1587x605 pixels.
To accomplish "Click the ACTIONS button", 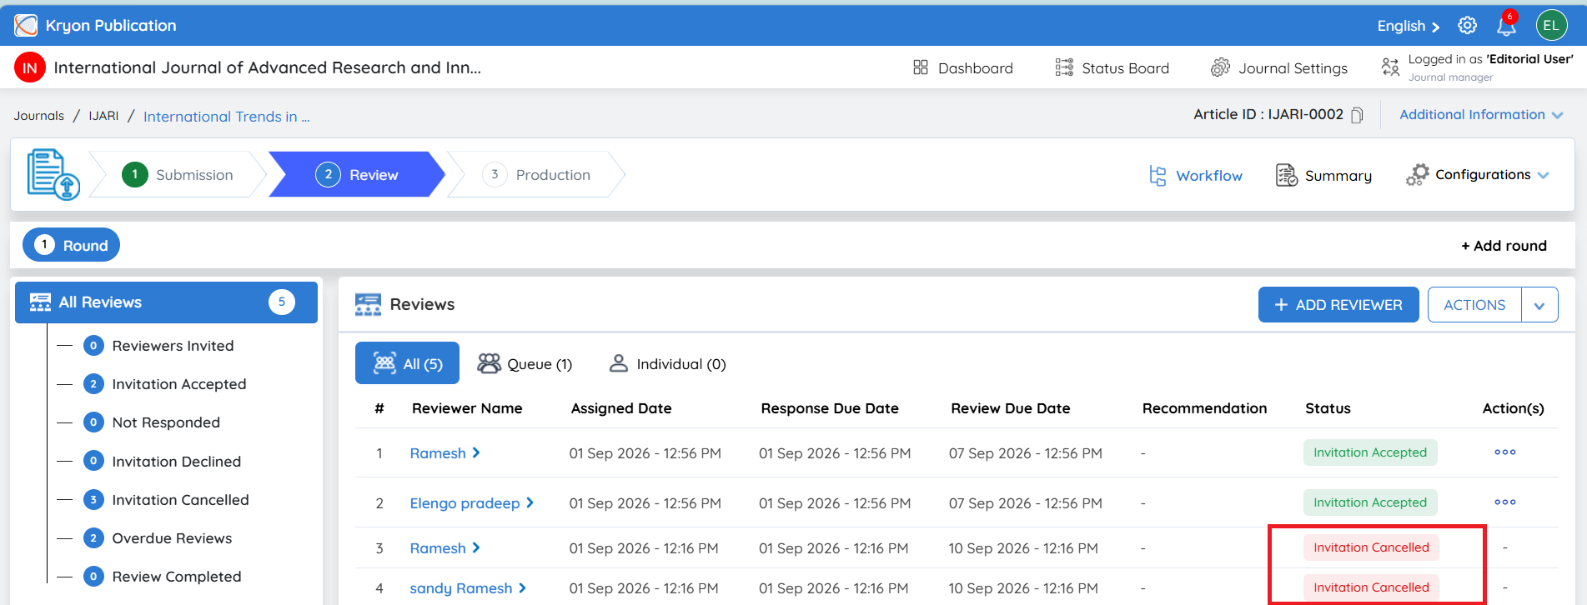I will coord(1474,305).
